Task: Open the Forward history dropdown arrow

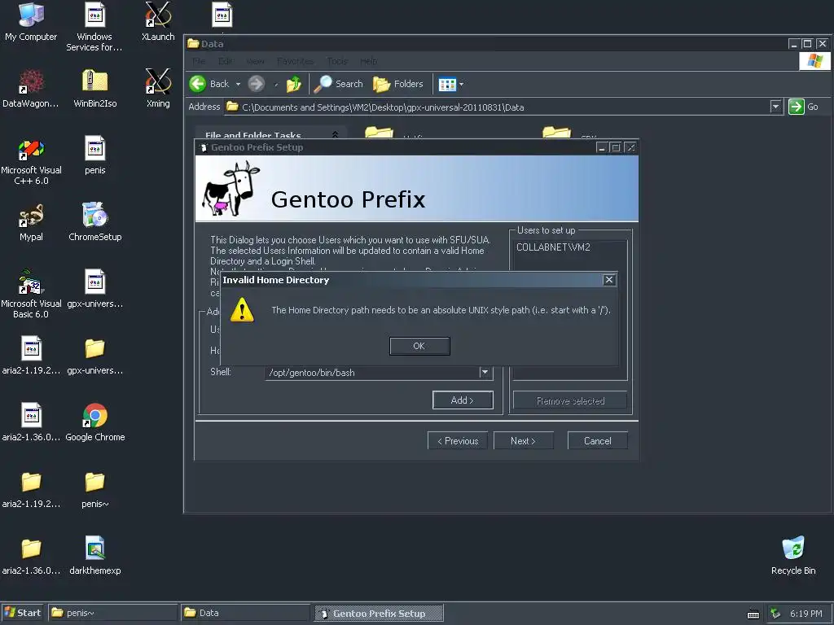Action: pyautogui.click(x=275, y=84)
